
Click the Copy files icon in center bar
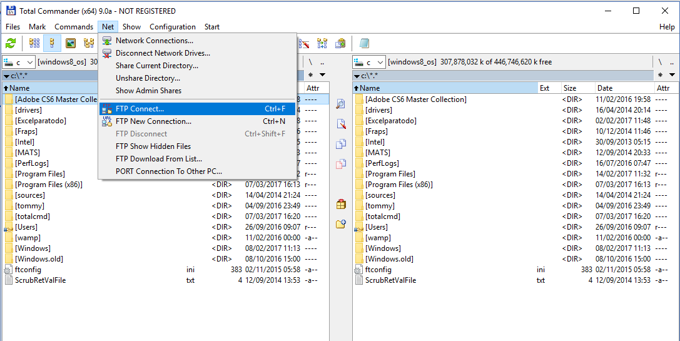(x=341, y=144)
